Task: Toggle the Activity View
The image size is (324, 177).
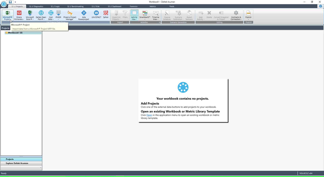Action: coord(134,15)
